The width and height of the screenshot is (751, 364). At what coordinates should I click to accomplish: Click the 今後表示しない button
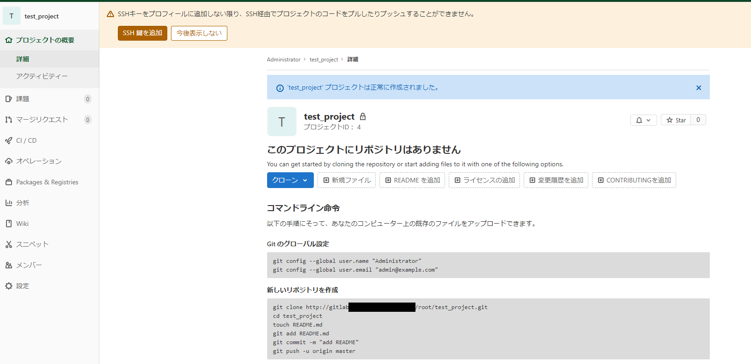199,33
